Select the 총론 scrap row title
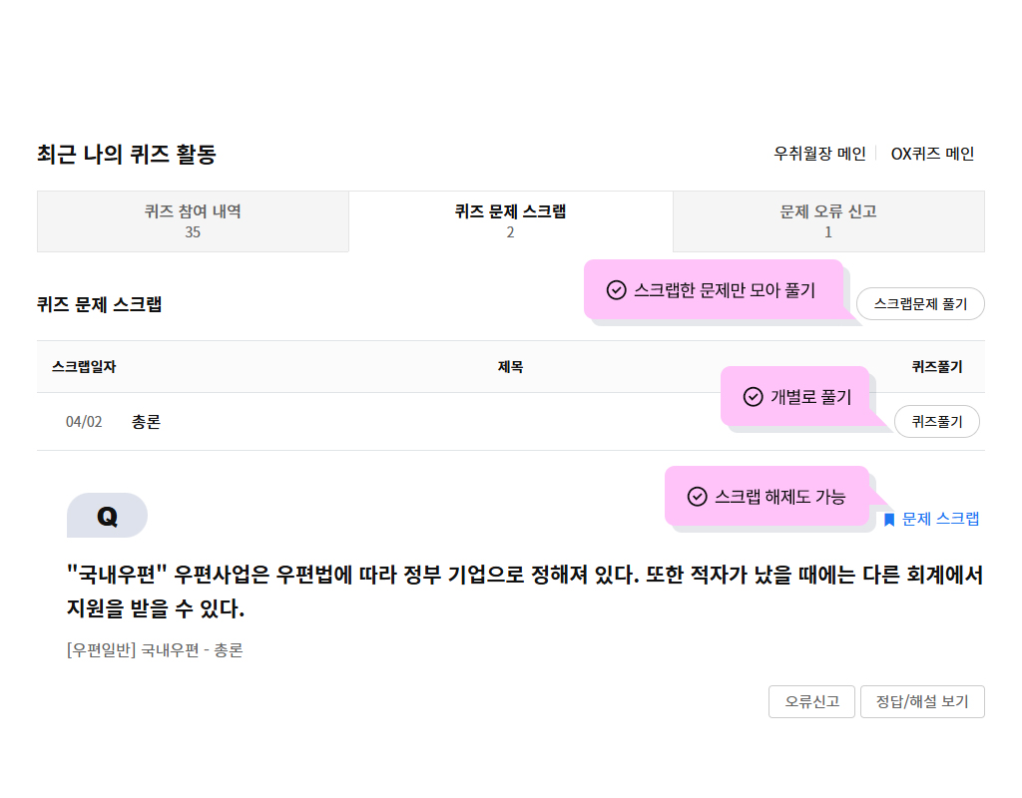1022x798 pixels. tap(146, 422)
